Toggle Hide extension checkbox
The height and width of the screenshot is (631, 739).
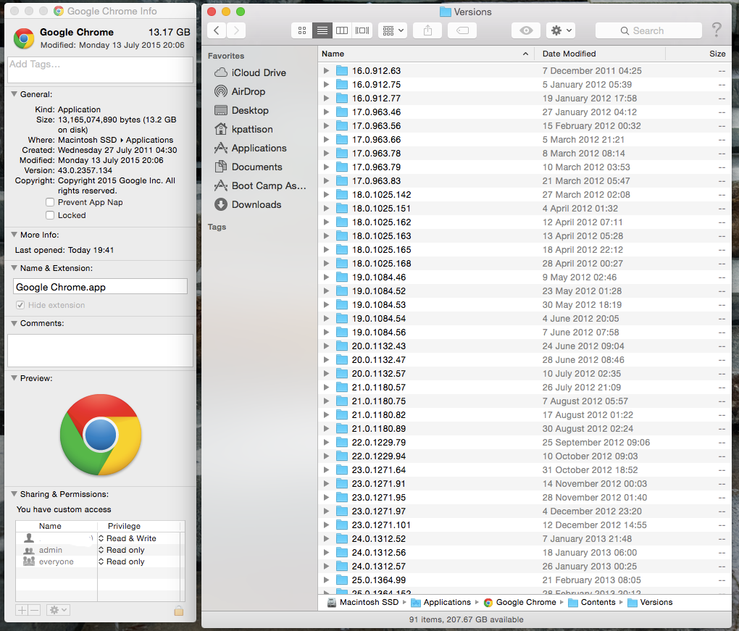20,305
